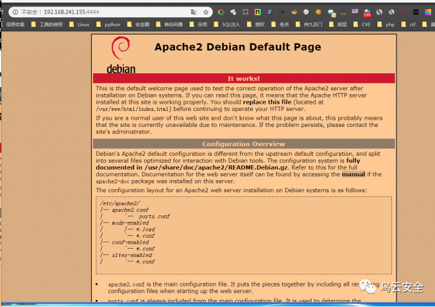Click the 'ports.conf' line in config tree
Viewport: 435px width, 307px height.
pos(154,217)
